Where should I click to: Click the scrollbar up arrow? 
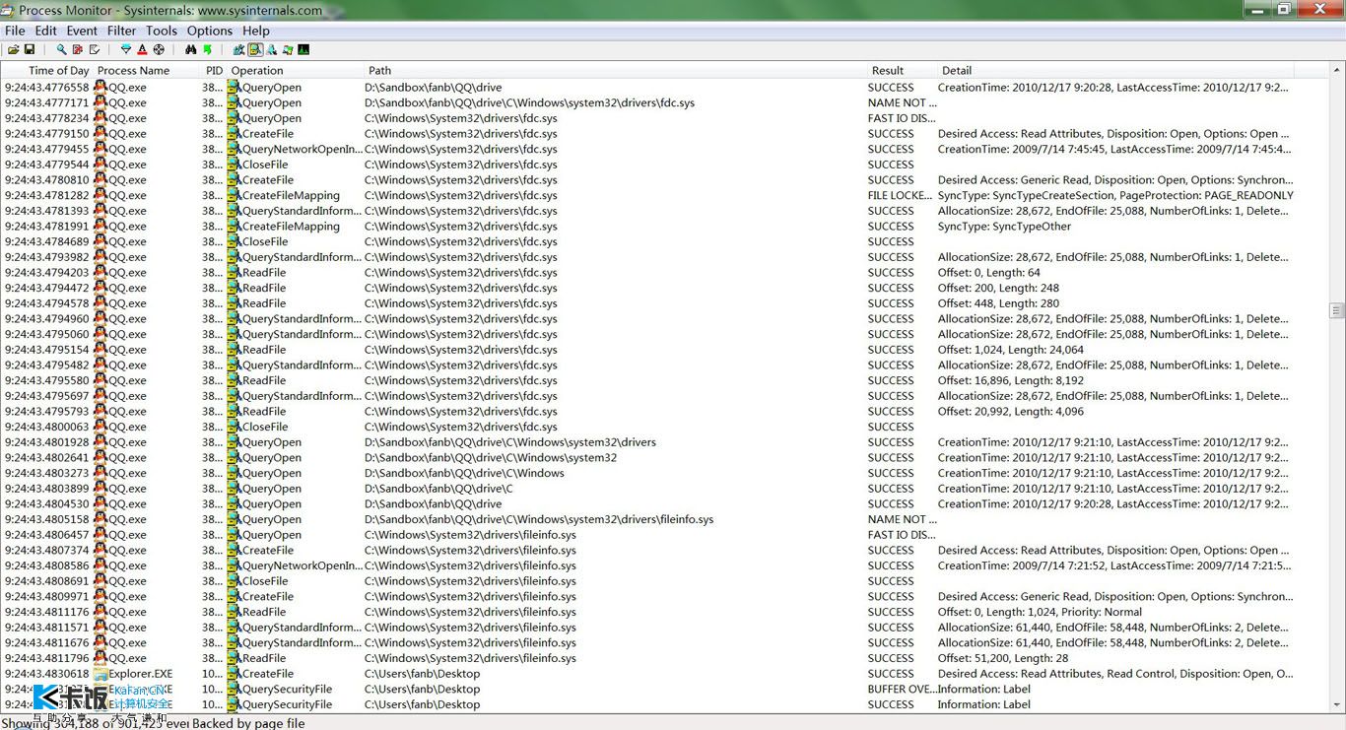pos(1337,69)
